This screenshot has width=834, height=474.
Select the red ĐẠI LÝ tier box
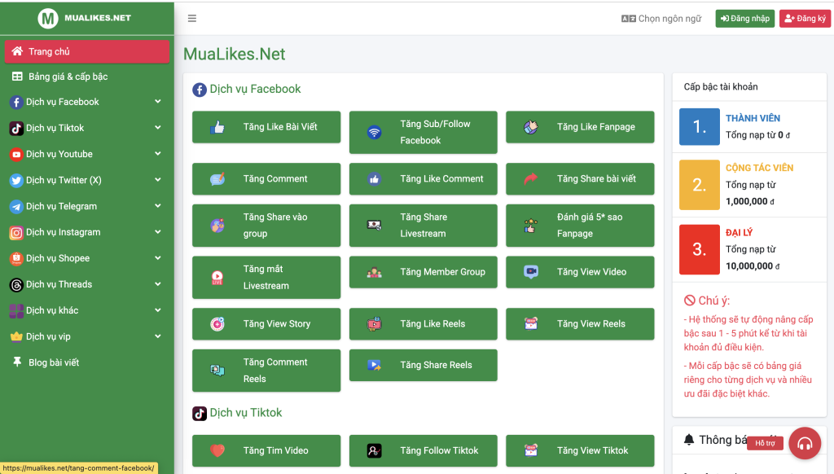[700, 249]
